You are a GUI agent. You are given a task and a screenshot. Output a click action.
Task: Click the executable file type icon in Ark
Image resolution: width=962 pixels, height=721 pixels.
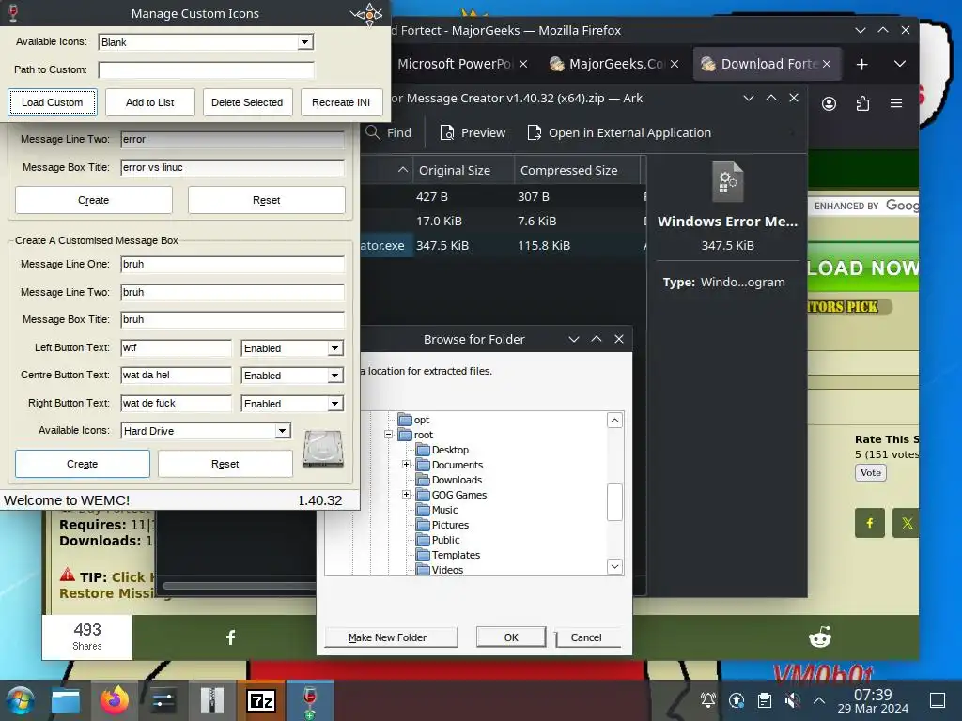(x=728, y=181)
